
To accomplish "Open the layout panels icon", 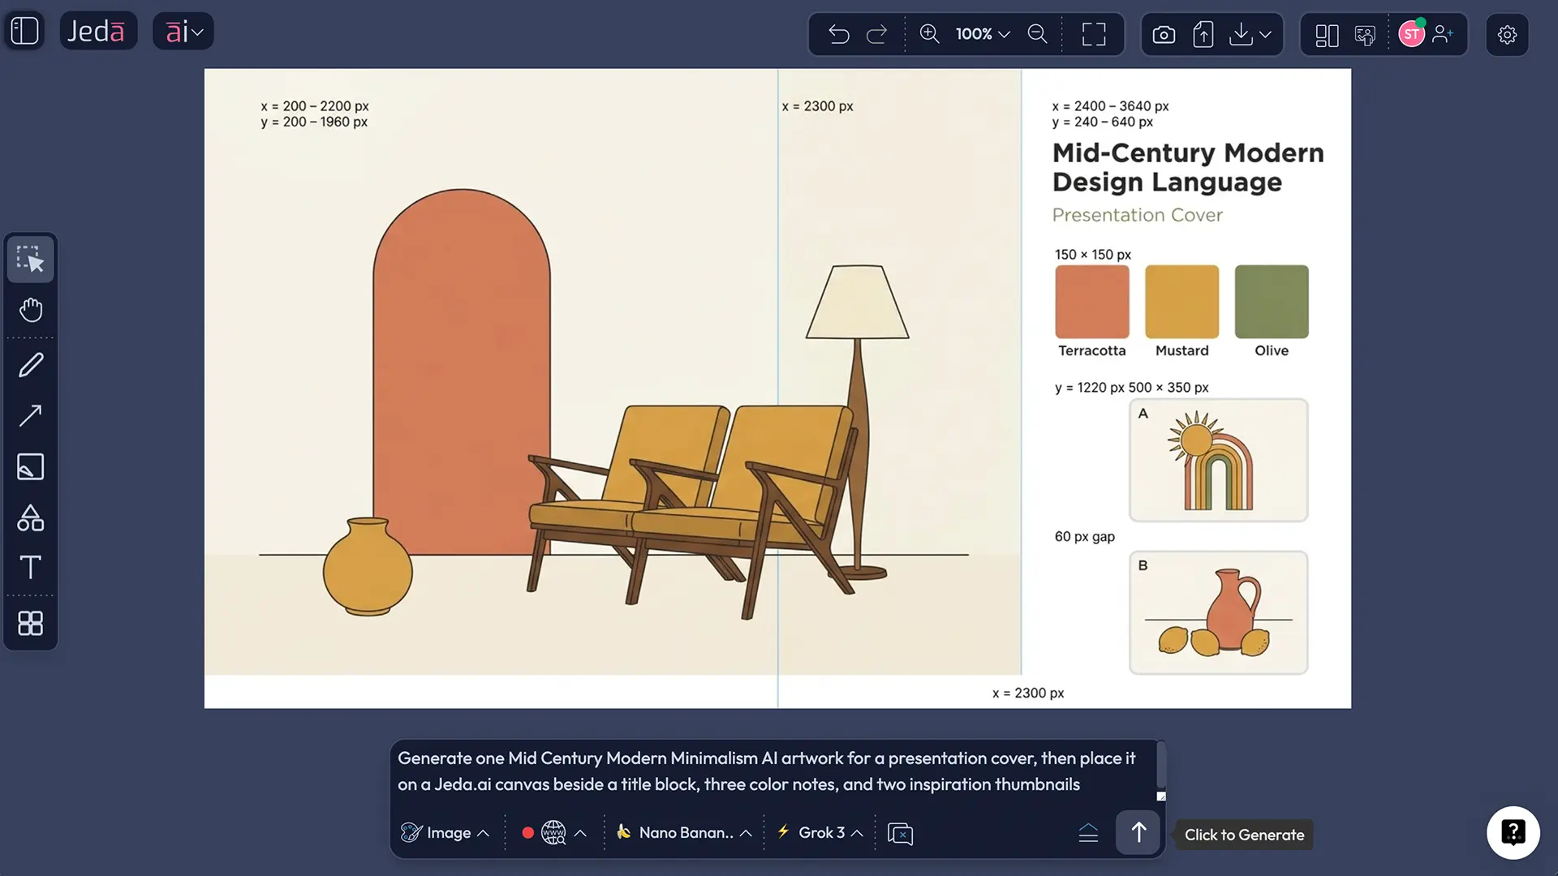I will (x=1327, y=35).
